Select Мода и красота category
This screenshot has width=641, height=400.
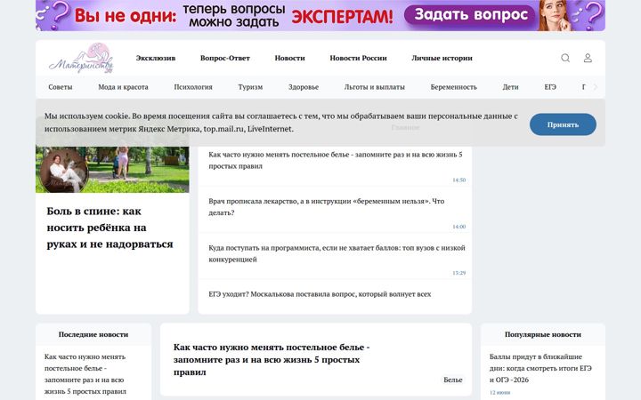(x=123, y=87)
